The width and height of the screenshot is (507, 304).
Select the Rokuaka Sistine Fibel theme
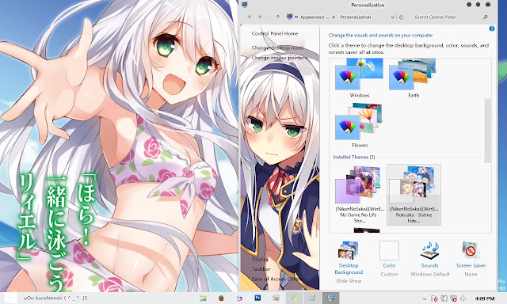[414, 195]
